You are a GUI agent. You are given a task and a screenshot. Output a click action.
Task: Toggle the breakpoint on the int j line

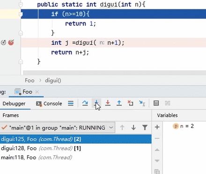click(11, 42)
